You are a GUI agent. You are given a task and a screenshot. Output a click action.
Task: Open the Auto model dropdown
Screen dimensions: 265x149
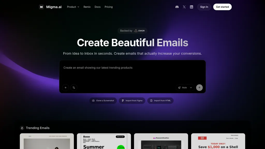185,87
